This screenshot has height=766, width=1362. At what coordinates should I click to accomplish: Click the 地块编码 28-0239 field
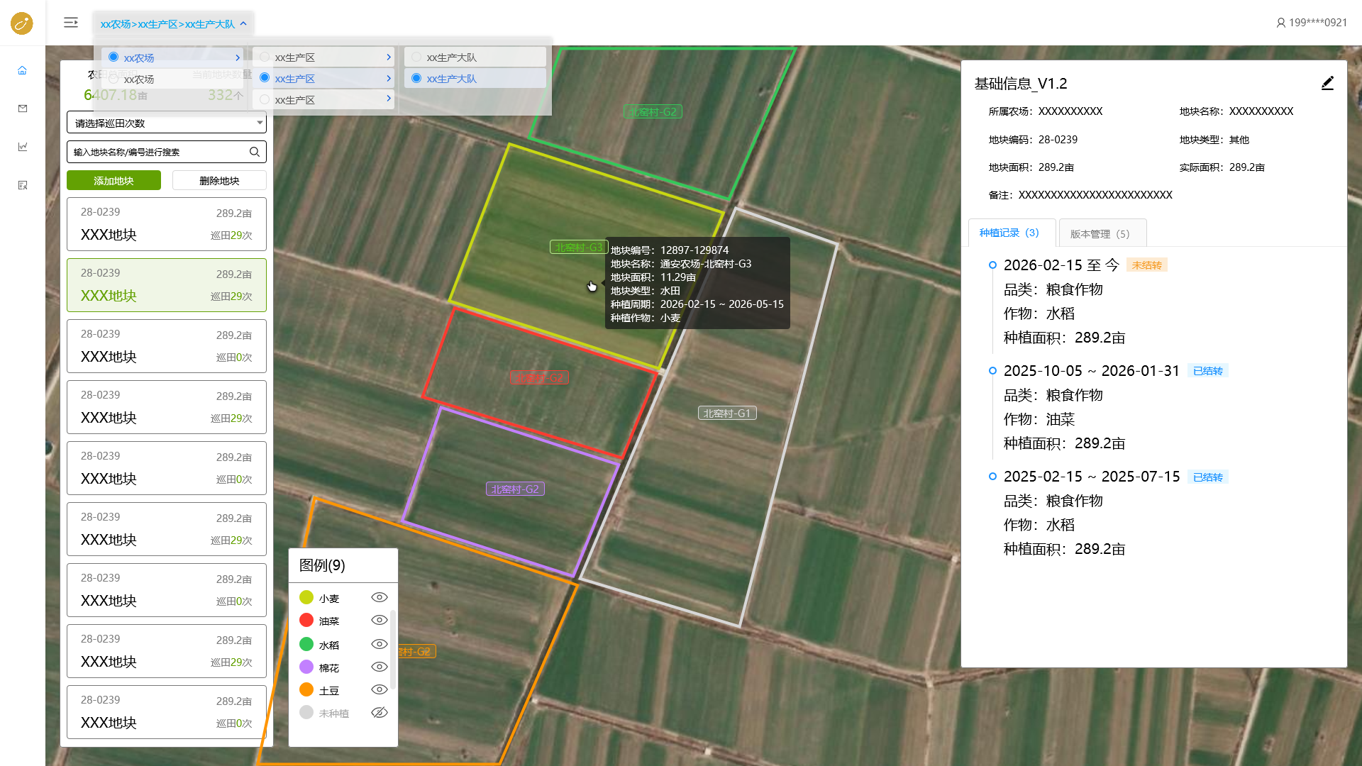(x=1033, y=140)
